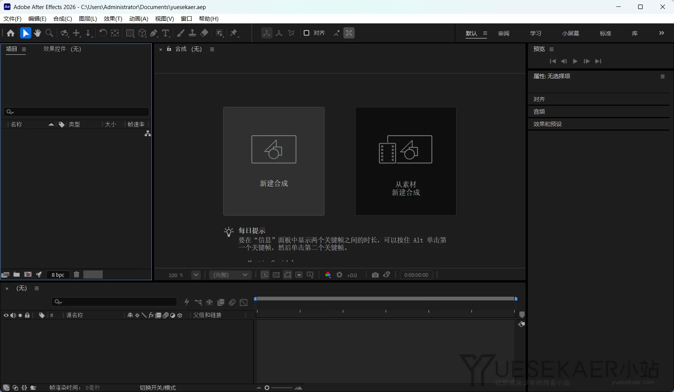Open composition mini-flowchart in timeline
The image size is (674, 392).
coord(198,302)
